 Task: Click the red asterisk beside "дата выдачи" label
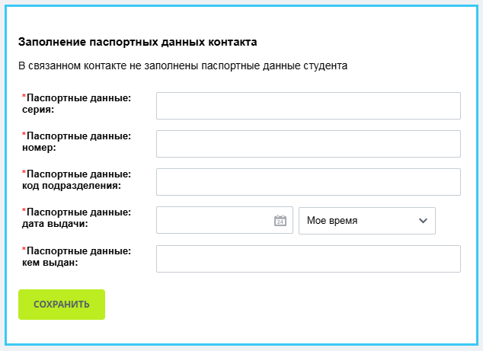pos(24,212)
